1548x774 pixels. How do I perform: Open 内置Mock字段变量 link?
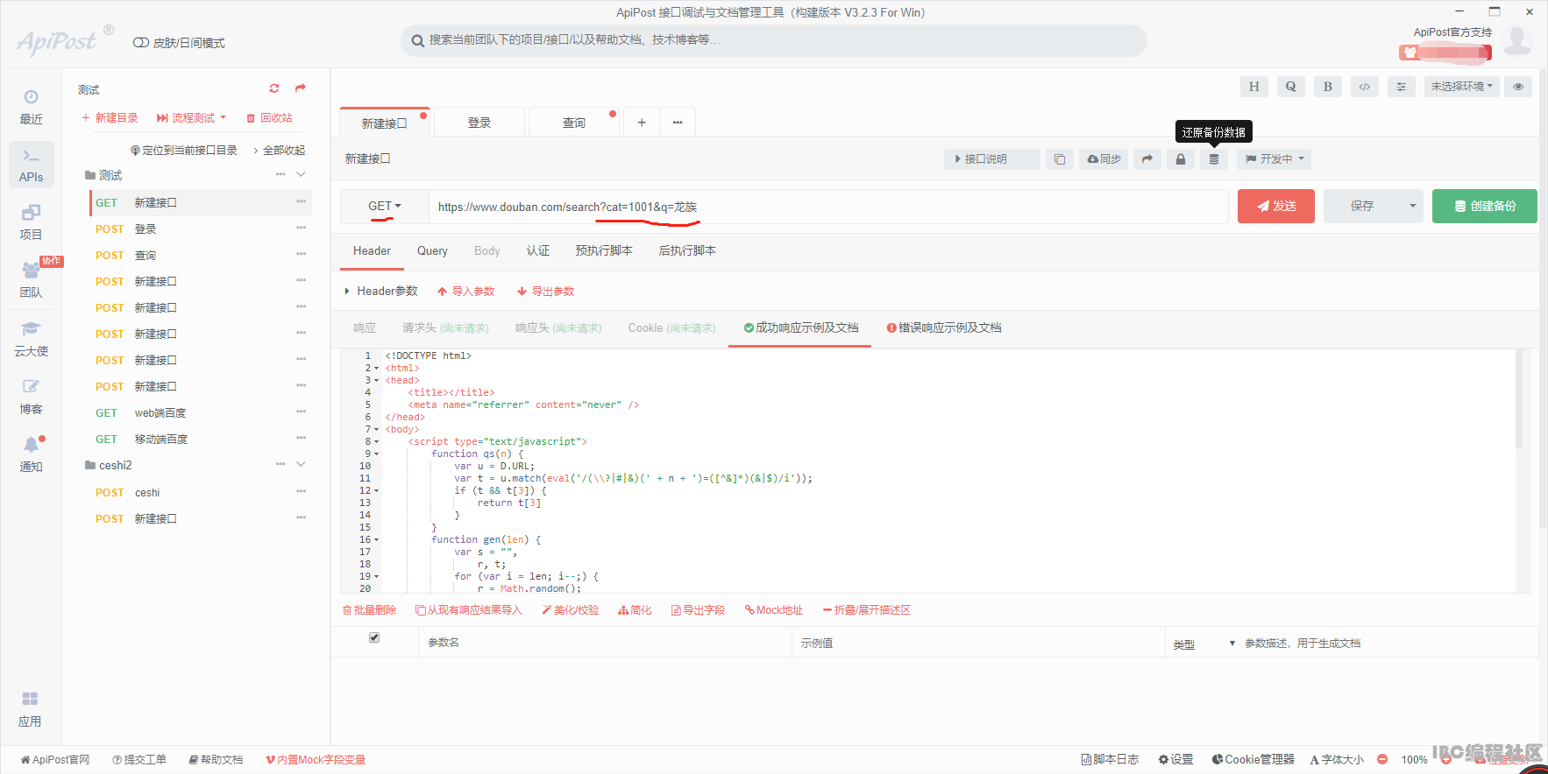[316, 759]
